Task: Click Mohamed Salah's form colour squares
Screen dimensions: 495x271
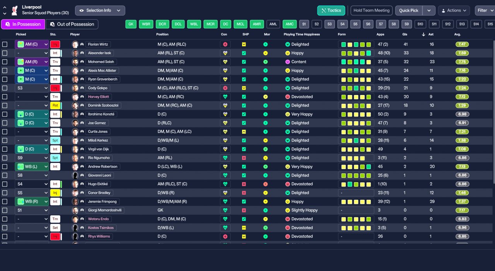Action: point(356,62)
